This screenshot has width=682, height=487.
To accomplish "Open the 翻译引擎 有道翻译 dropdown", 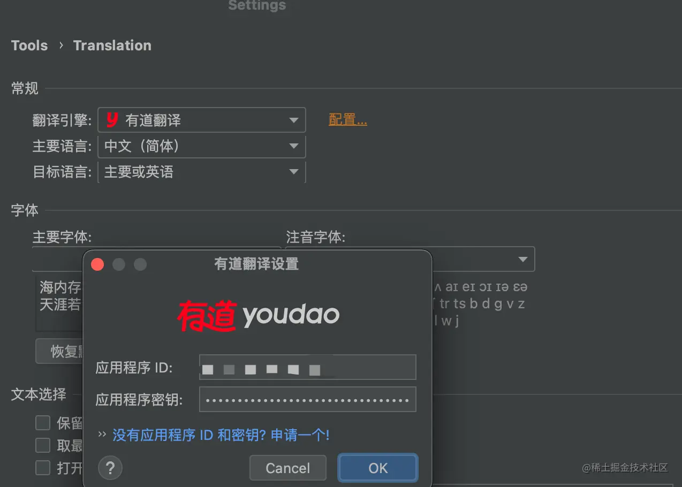I will (201, 120).
